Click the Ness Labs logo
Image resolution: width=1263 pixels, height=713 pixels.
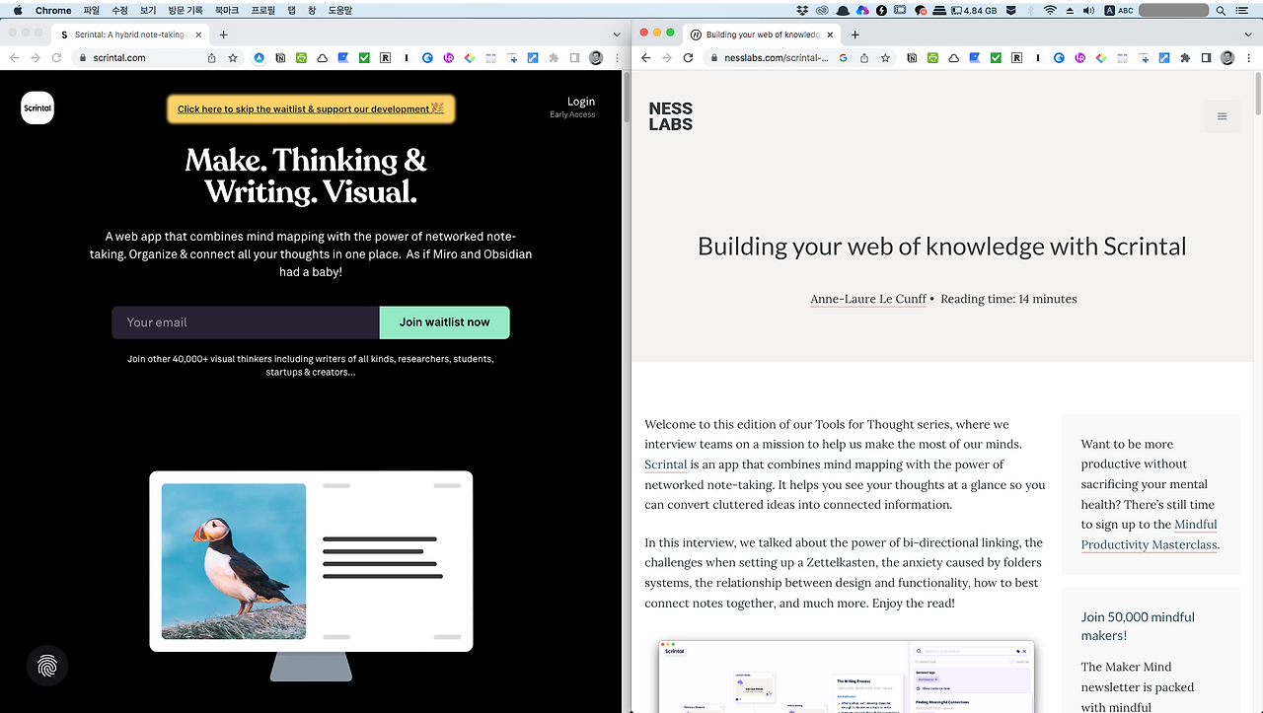pyautogui.click(x=671, y=116)
